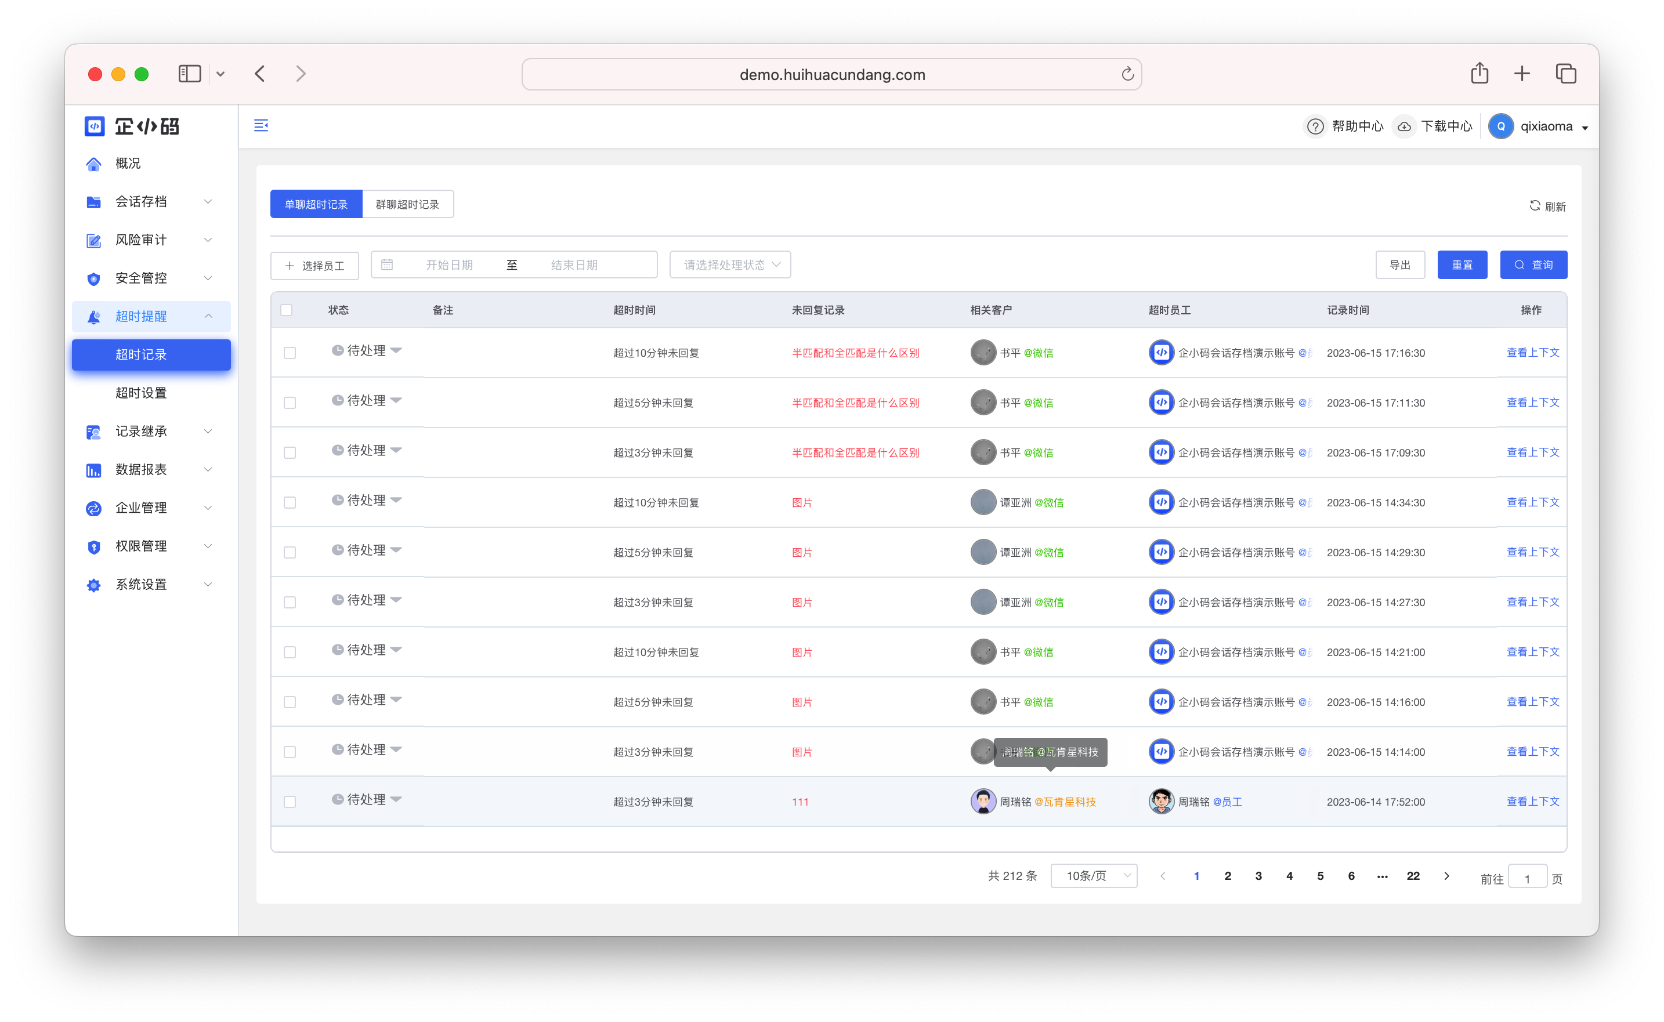Click the calendar icon in date range

387,264
